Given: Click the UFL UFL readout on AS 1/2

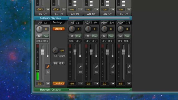Looking at the screenshot, I should click(75, 41).
